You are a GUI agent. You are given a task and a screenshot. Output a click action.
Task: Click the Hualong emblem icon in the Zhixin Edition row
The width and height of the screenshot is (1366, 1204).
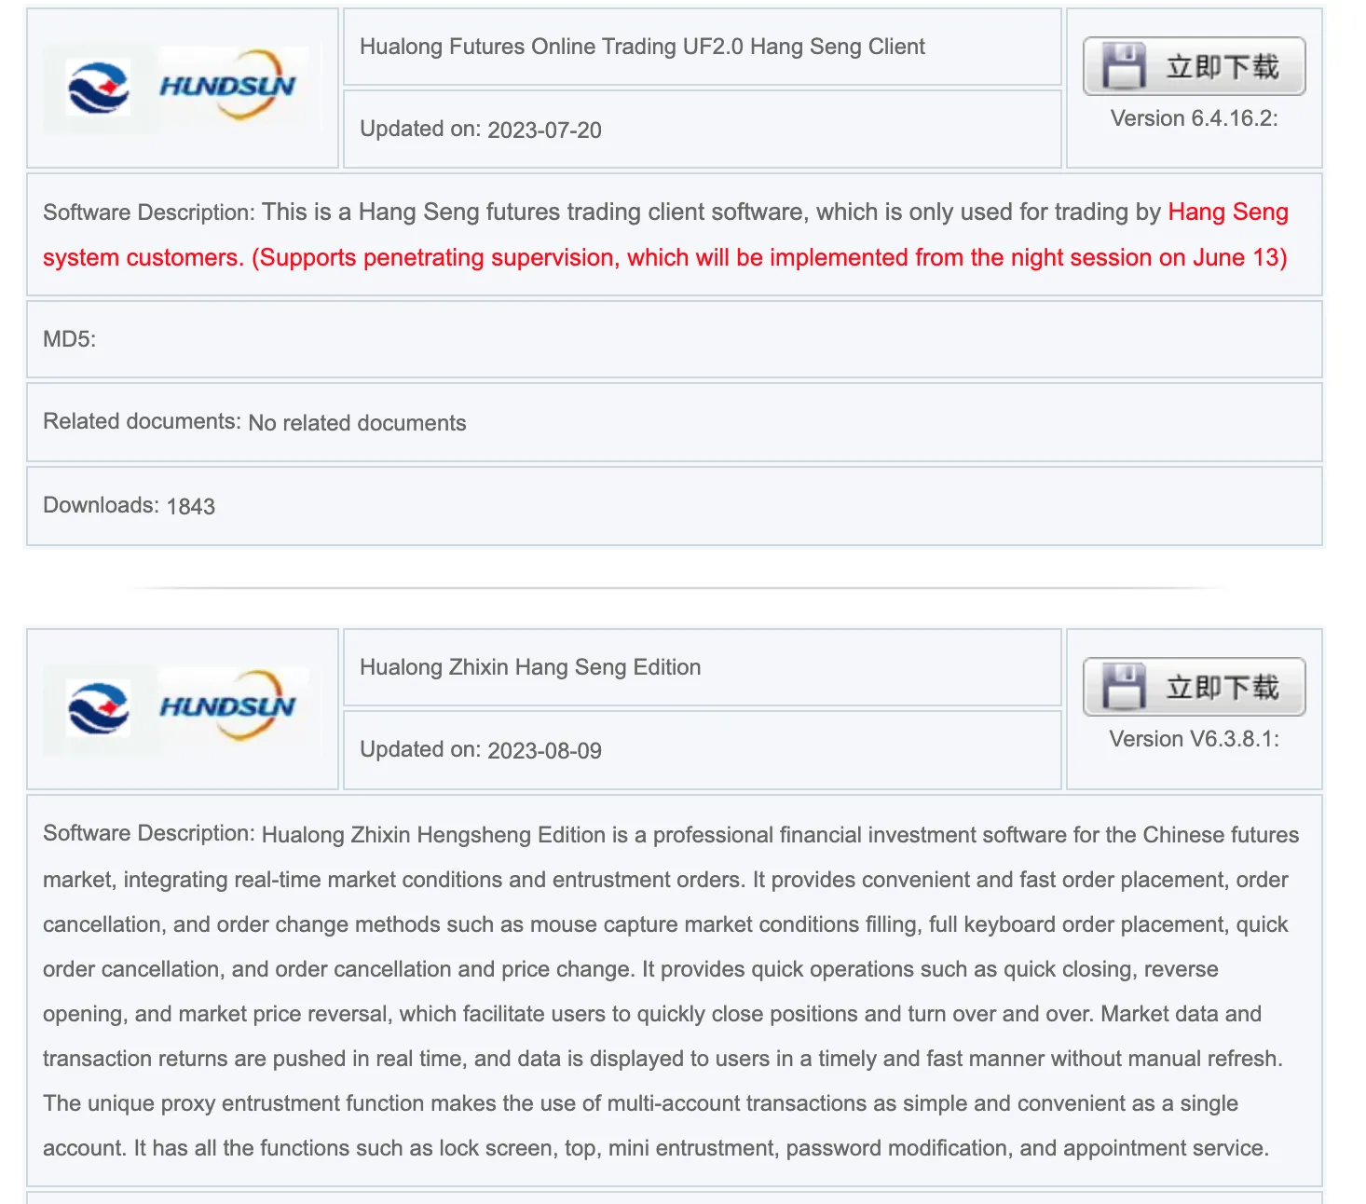[x=98, y=709]
